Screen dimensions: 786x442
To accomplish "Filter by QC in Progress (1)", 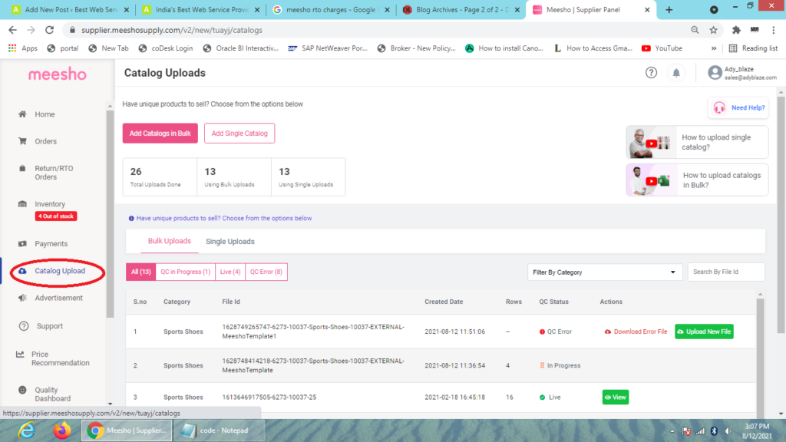I will 186,272.
